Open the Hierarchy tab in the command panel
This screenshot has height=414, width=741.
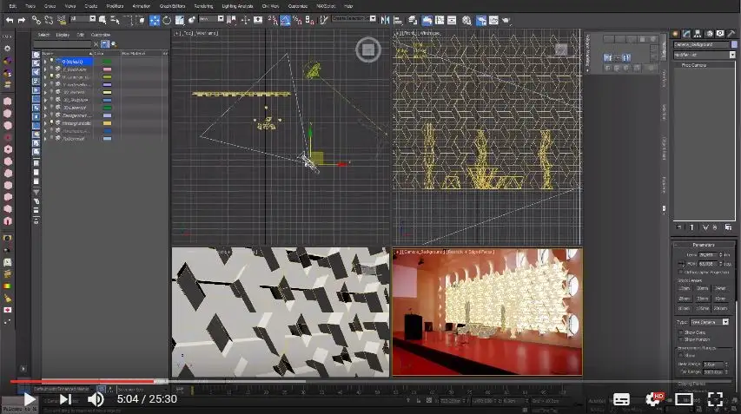(x=698, y=34)
